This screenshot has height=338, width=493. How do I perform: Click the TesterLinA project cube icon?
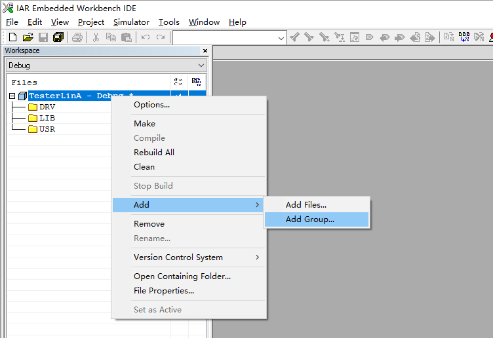(22, 96)
